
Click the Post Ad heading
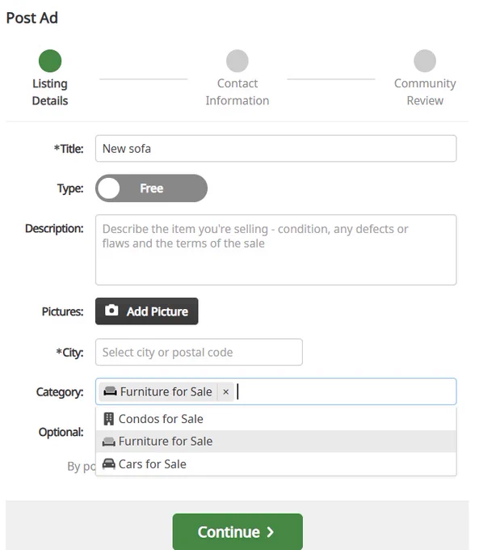tap(32, 18)
